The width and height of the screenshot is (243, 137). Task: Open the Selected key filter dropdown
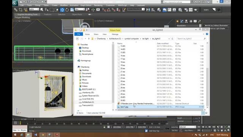pos(188,127)
